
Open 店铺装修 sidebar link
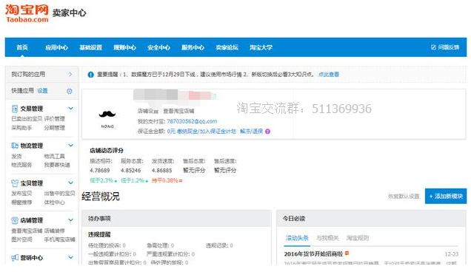pyautogui.click(x=54, y=231)
